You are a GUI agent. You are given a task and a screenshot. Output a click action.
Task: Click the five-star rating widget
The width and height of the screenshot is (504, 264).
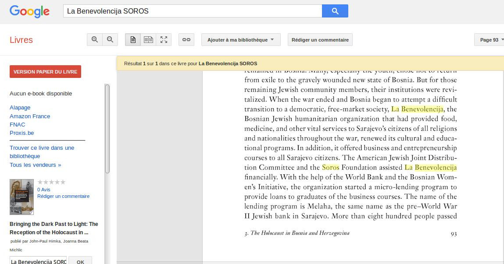pos(51,182)
